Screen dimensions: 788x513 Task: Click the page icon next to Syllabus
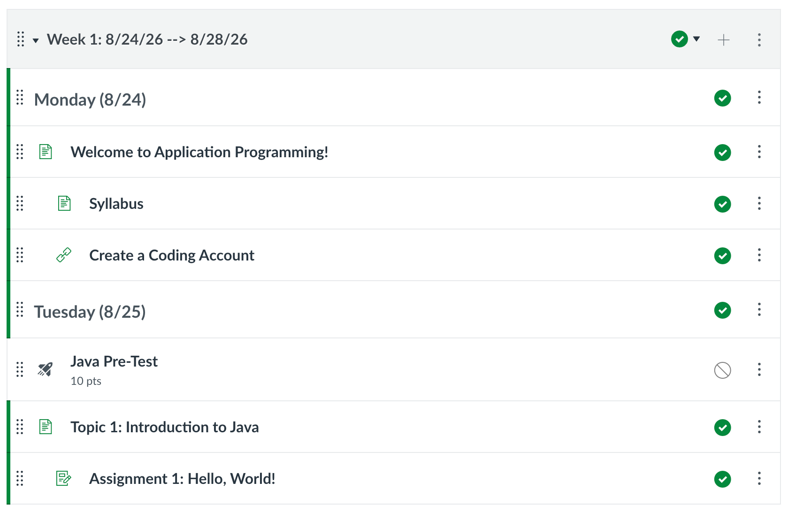point(64,203)
